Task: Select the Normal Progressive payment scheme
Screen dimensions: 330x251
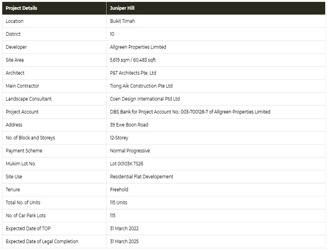Action: coord(130,151)
